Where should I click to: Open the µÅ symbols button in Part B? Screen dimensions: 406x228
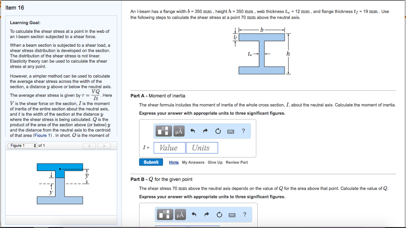point(180,215)
